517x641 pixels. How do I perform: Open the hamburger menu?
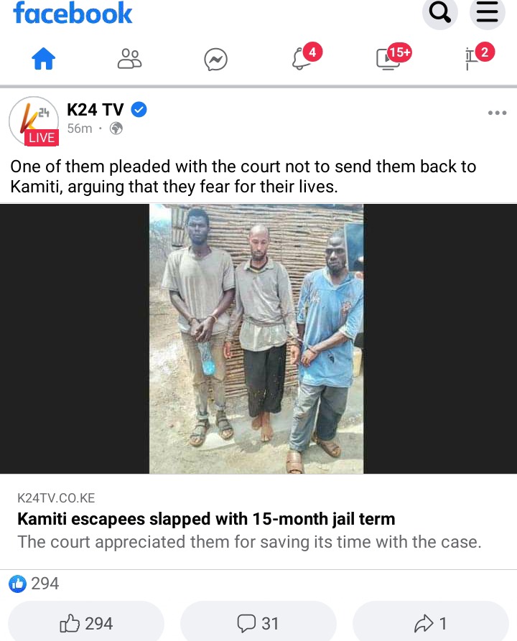[x=487, y=13]
